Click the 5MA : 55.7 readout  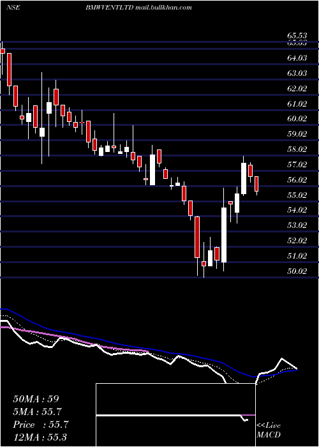(x=38, y=412)
